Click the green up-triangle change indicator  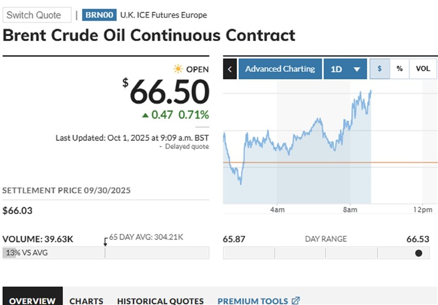pyautogui.click(x=145, y=115)
